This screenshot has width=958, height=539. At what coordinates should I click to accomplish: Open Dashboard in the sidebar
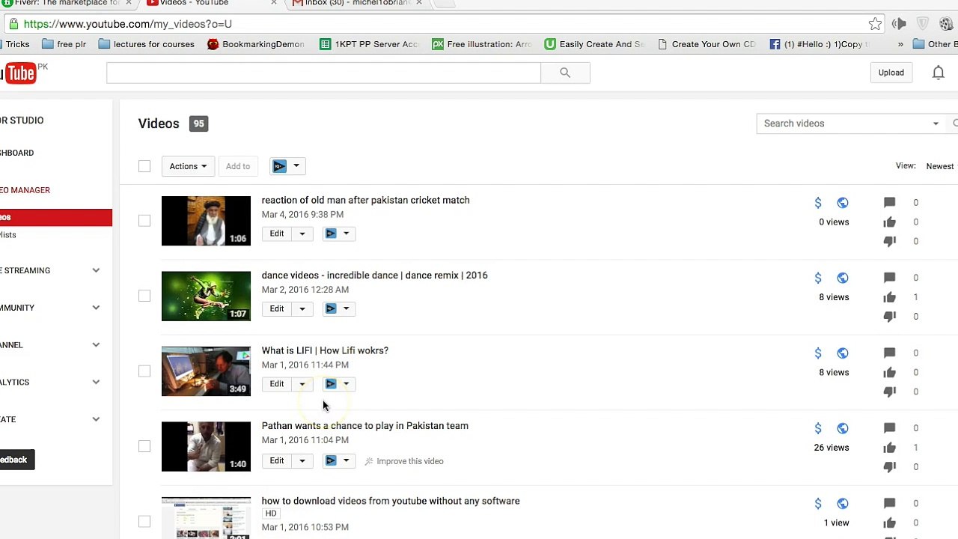16,153
